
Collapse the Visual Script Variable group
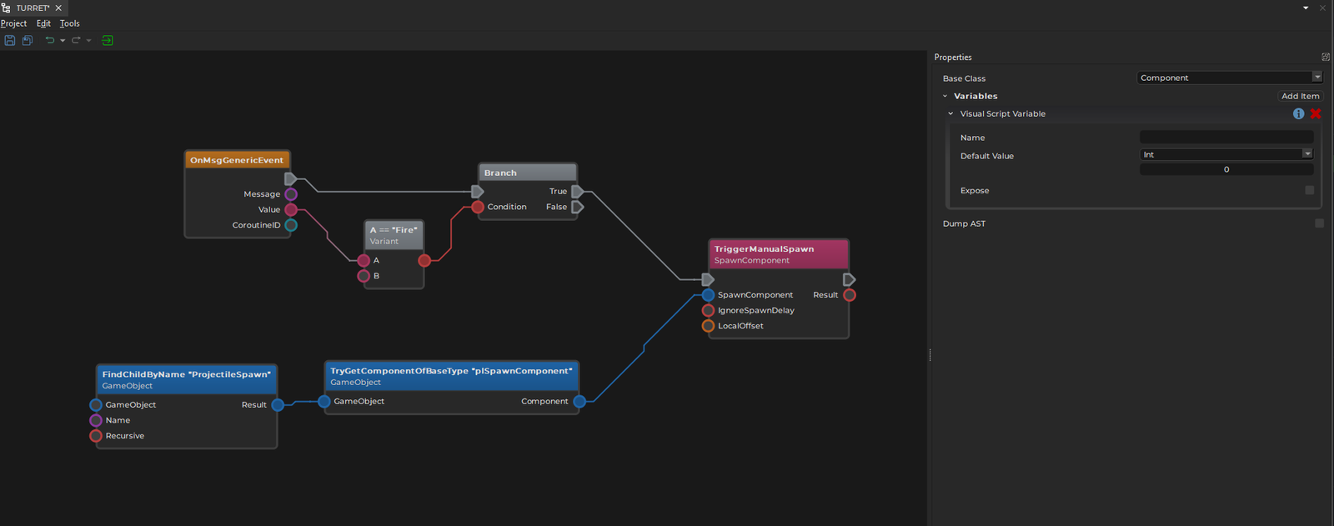(950, 113)
